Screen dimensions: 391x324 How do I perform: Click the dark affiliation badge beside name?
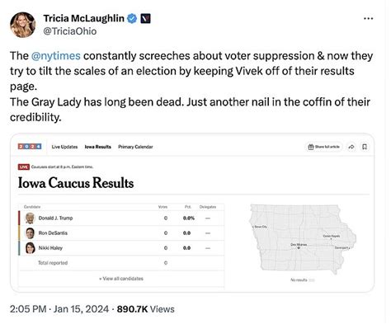(145, 18)
